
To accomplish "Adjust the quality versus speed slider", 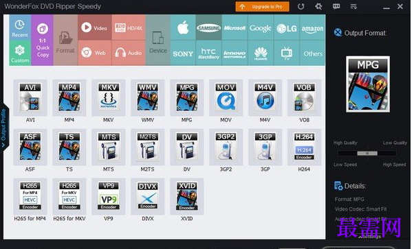I will point(367,154).
